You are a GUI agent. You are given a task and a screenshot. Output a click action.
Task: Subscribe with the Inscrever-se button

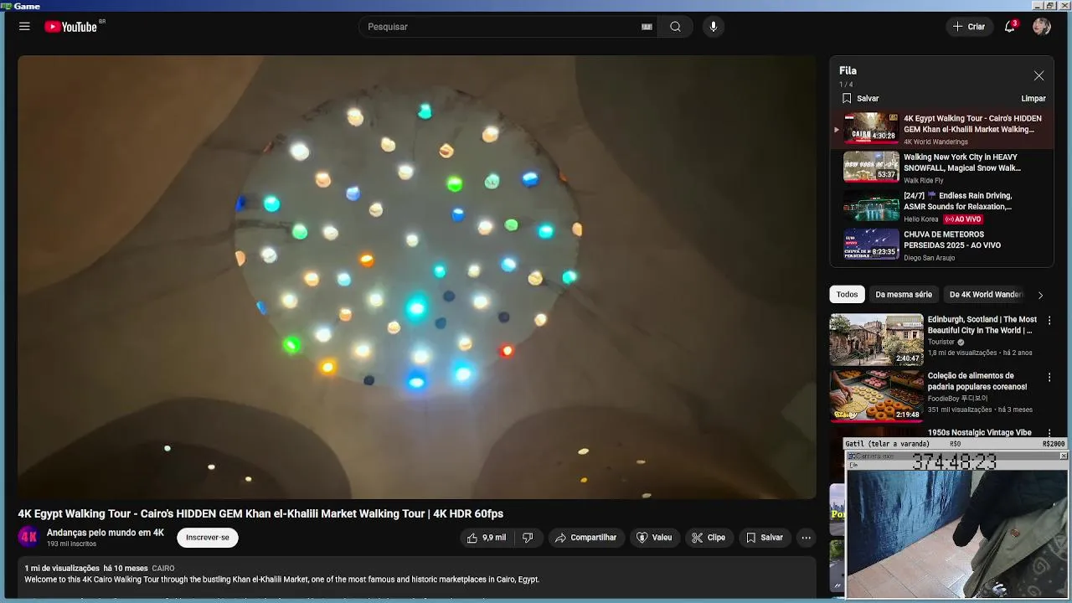click(208, 538)
